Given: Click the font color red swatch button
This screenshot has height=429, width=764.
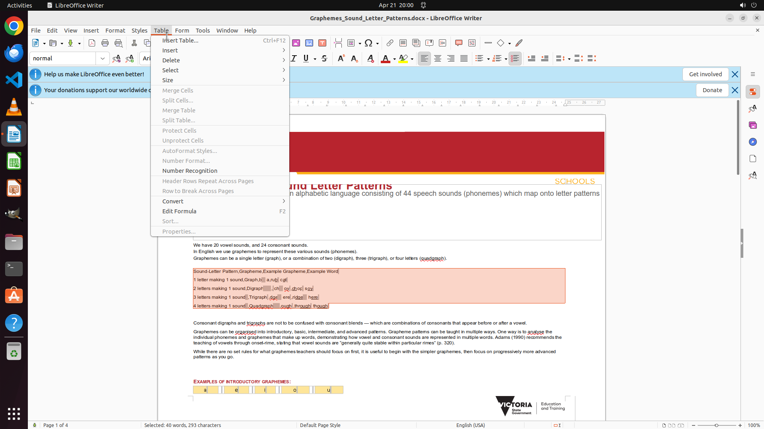Looking at the screenshot, I should click(385, 58).
